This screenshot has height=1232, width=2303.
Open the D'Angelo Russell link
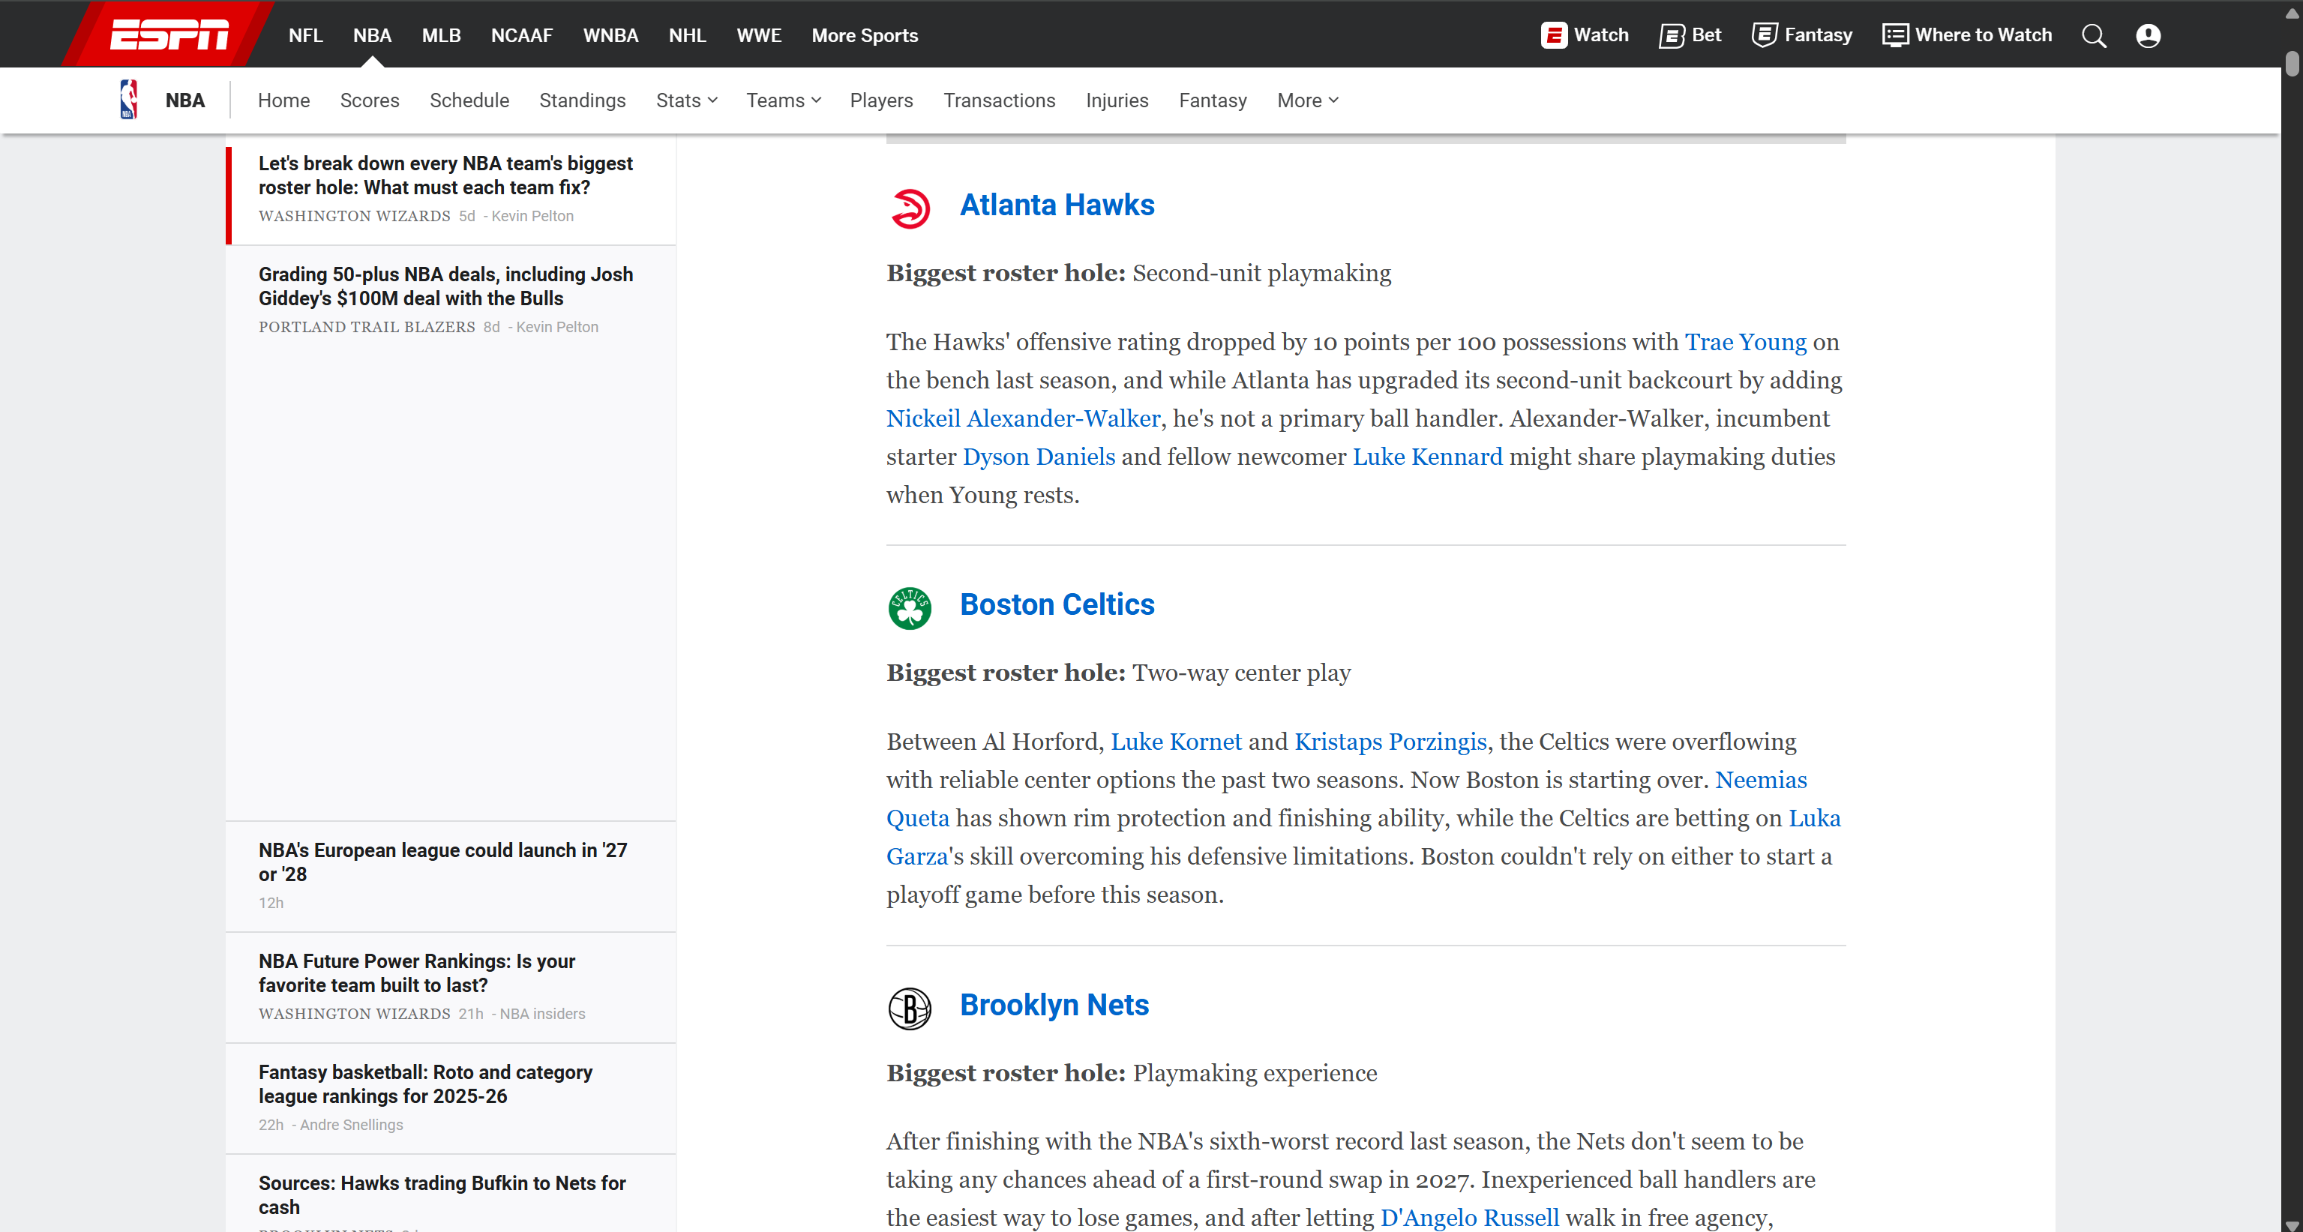click(1469, 1217)
